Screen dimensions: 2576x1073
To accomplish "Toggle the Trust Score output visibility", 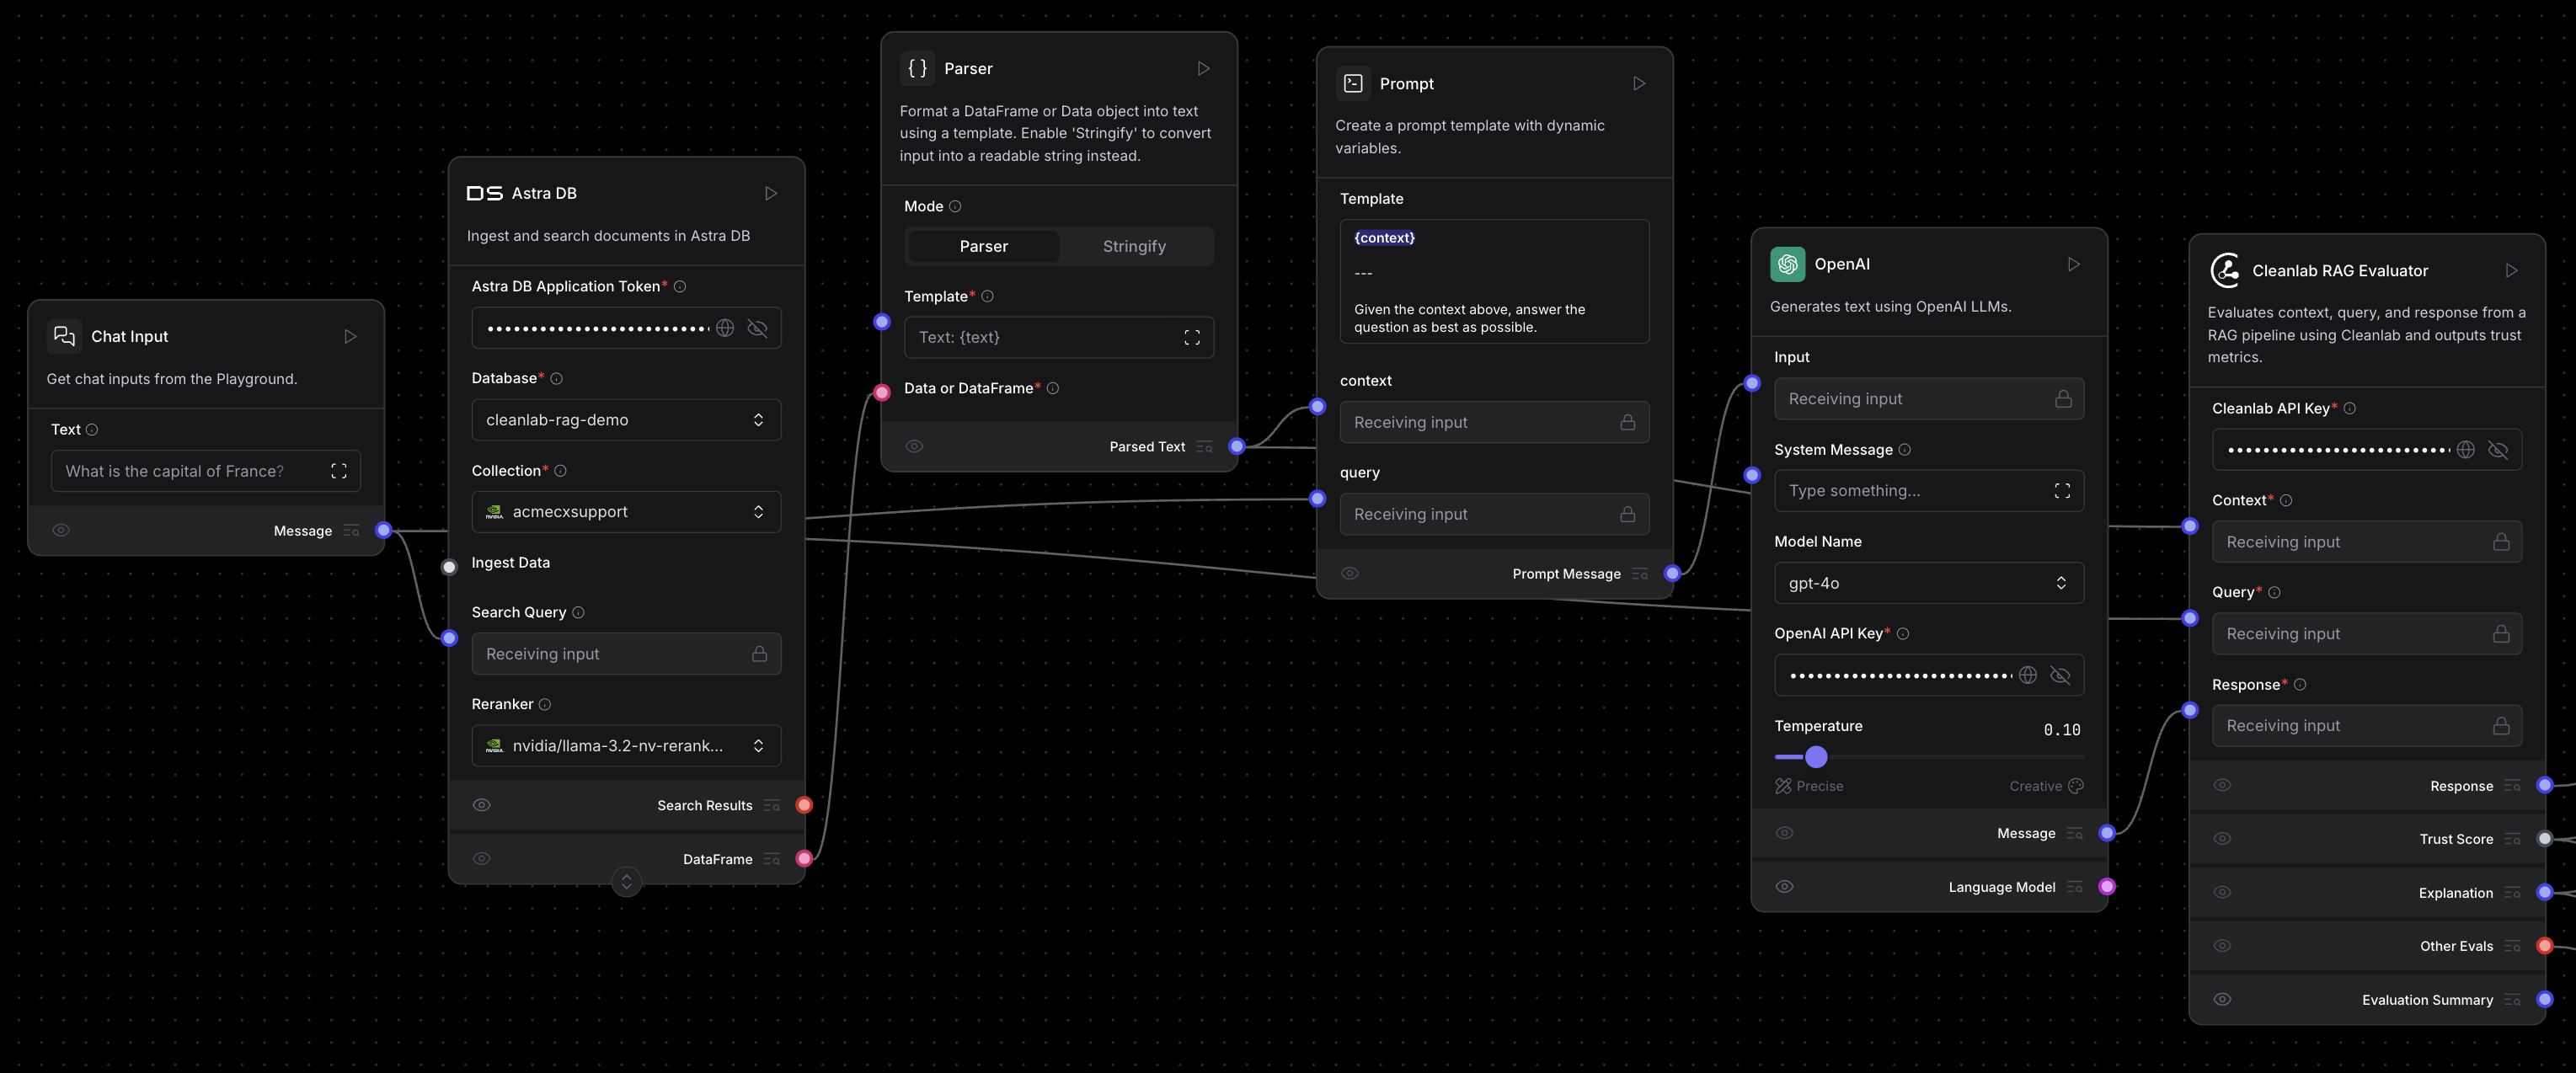I will 2222,838.
